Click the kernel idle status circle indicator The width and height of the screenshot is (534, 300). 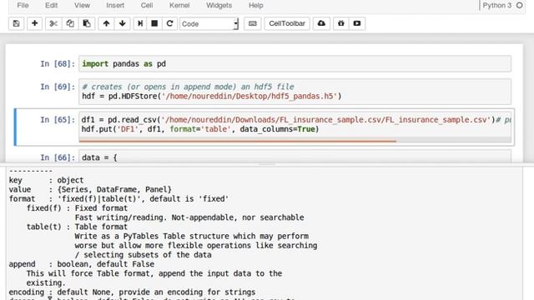[519, 6]
